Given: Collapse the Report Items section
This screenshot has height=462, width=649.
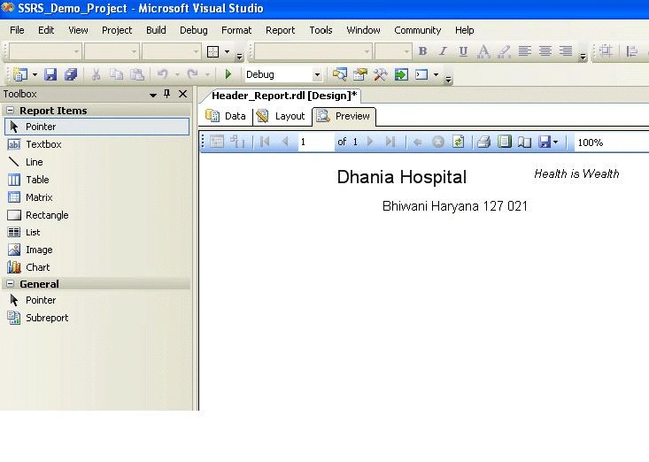Looking at the screenshot, I should (x=10, y=111).
